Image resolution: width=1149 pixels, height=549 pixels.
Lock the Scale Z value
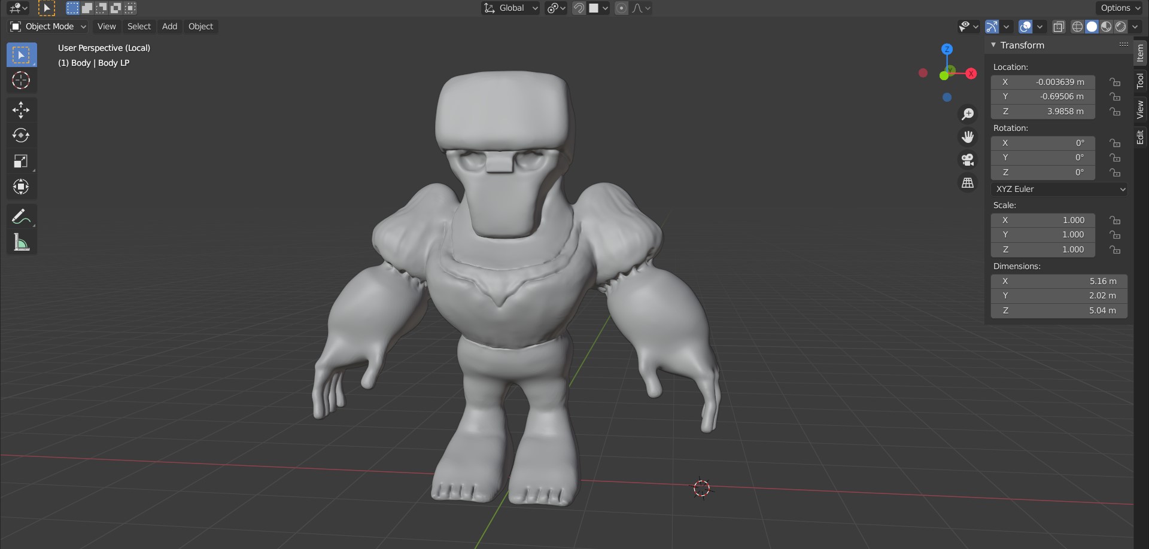point(1115,249)
